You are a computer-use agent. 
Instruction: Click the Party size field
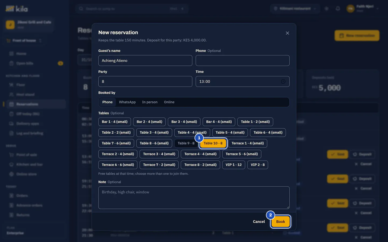(145, 81)
